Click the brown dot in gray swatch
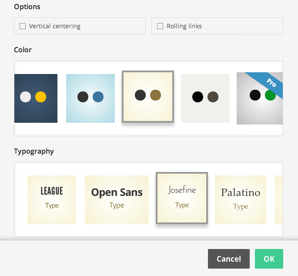 [213, 97]
